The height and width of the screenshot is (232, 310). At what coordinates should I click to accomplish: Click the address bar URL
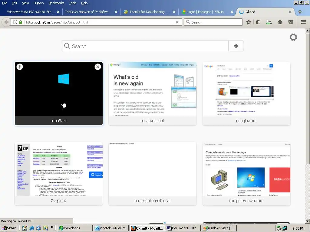point(57,22)
